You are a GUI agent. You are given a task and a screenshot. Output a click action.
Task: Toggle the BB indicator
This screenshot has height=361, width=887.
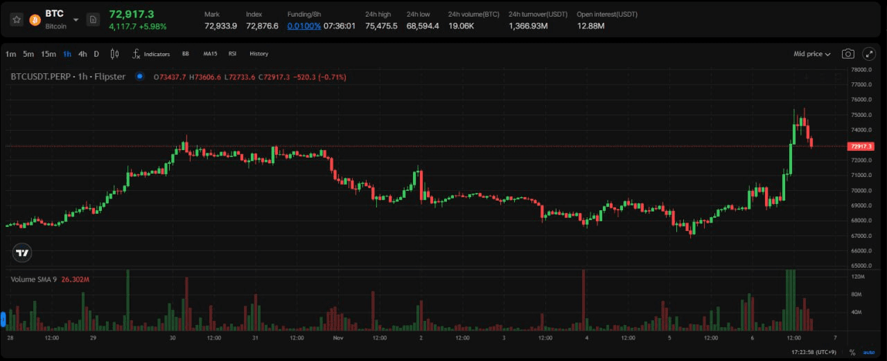click(185, 54)
